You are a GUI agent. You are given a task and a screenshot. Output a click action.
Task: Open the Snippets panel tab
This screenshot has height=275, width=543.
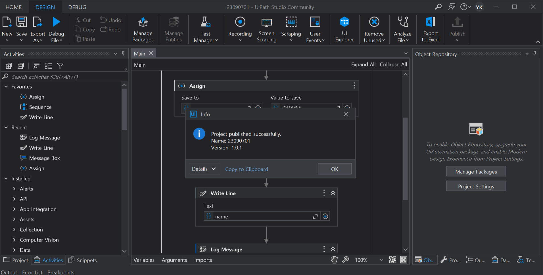click(83, 260)
